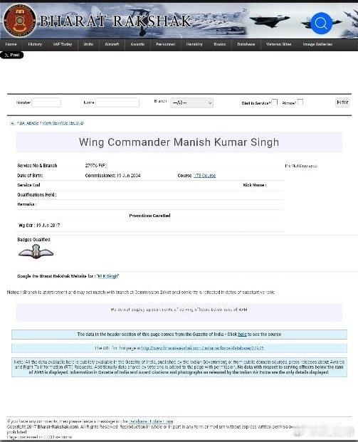This screenshot has height=442, width=358.
Task: Click the page URL link in blue box
Action: pyautogui.click(x=202, y=348)
